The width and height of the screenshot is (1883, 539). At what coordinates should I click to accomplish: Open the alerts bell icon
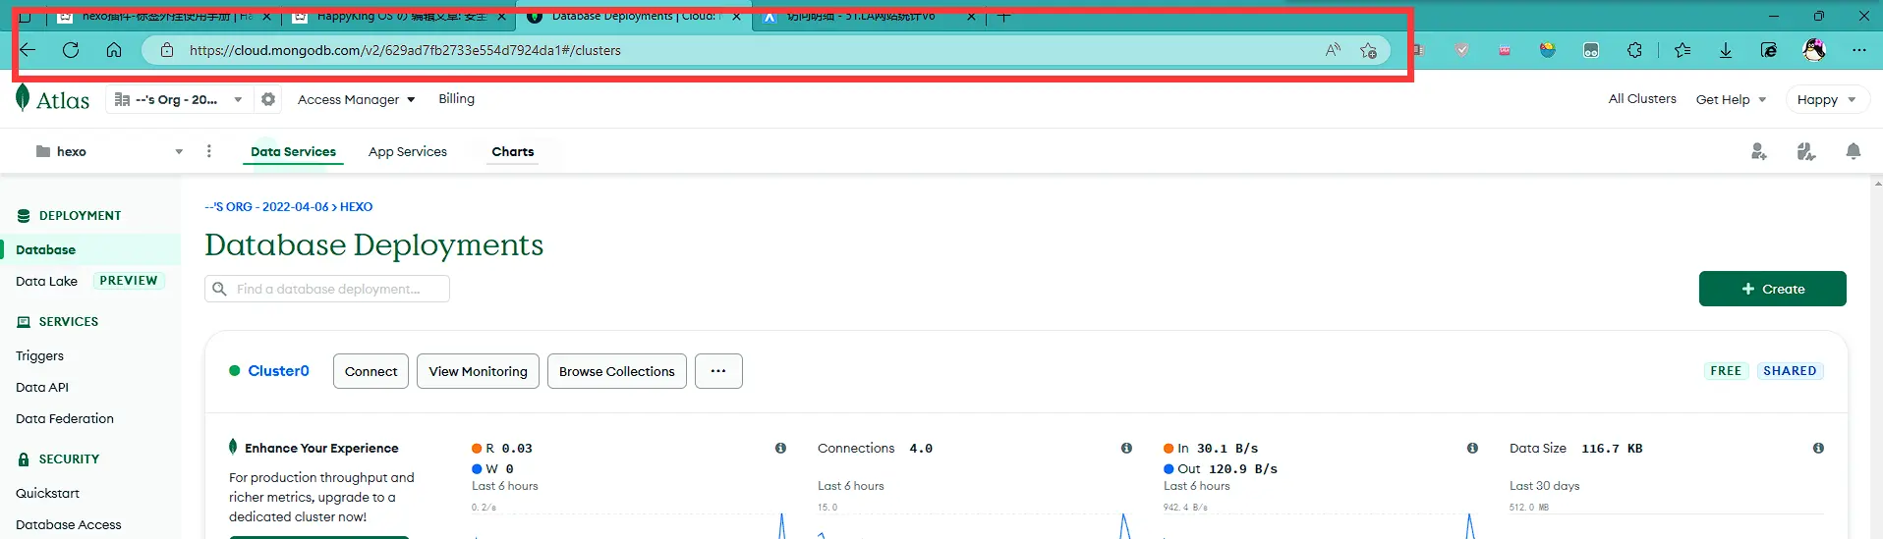point(1854,151)
